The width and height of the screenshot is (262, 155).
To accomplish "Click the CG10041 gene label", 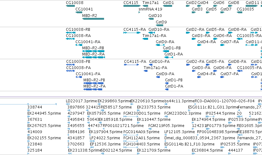I will point(84,9).
